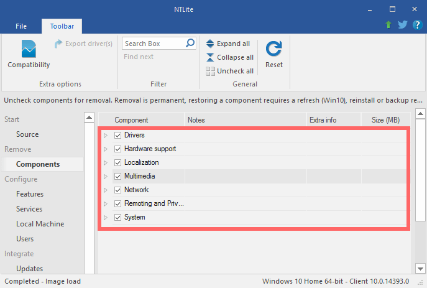Image resolution: width=427 pixels, height=288 pixels.
Task: Expand the Multimedia tree node
Action: pyautogui.click(x=106, y=176)
